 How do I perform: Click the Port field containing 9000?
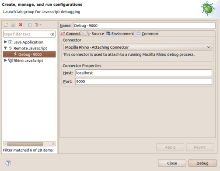click(143, 82)
